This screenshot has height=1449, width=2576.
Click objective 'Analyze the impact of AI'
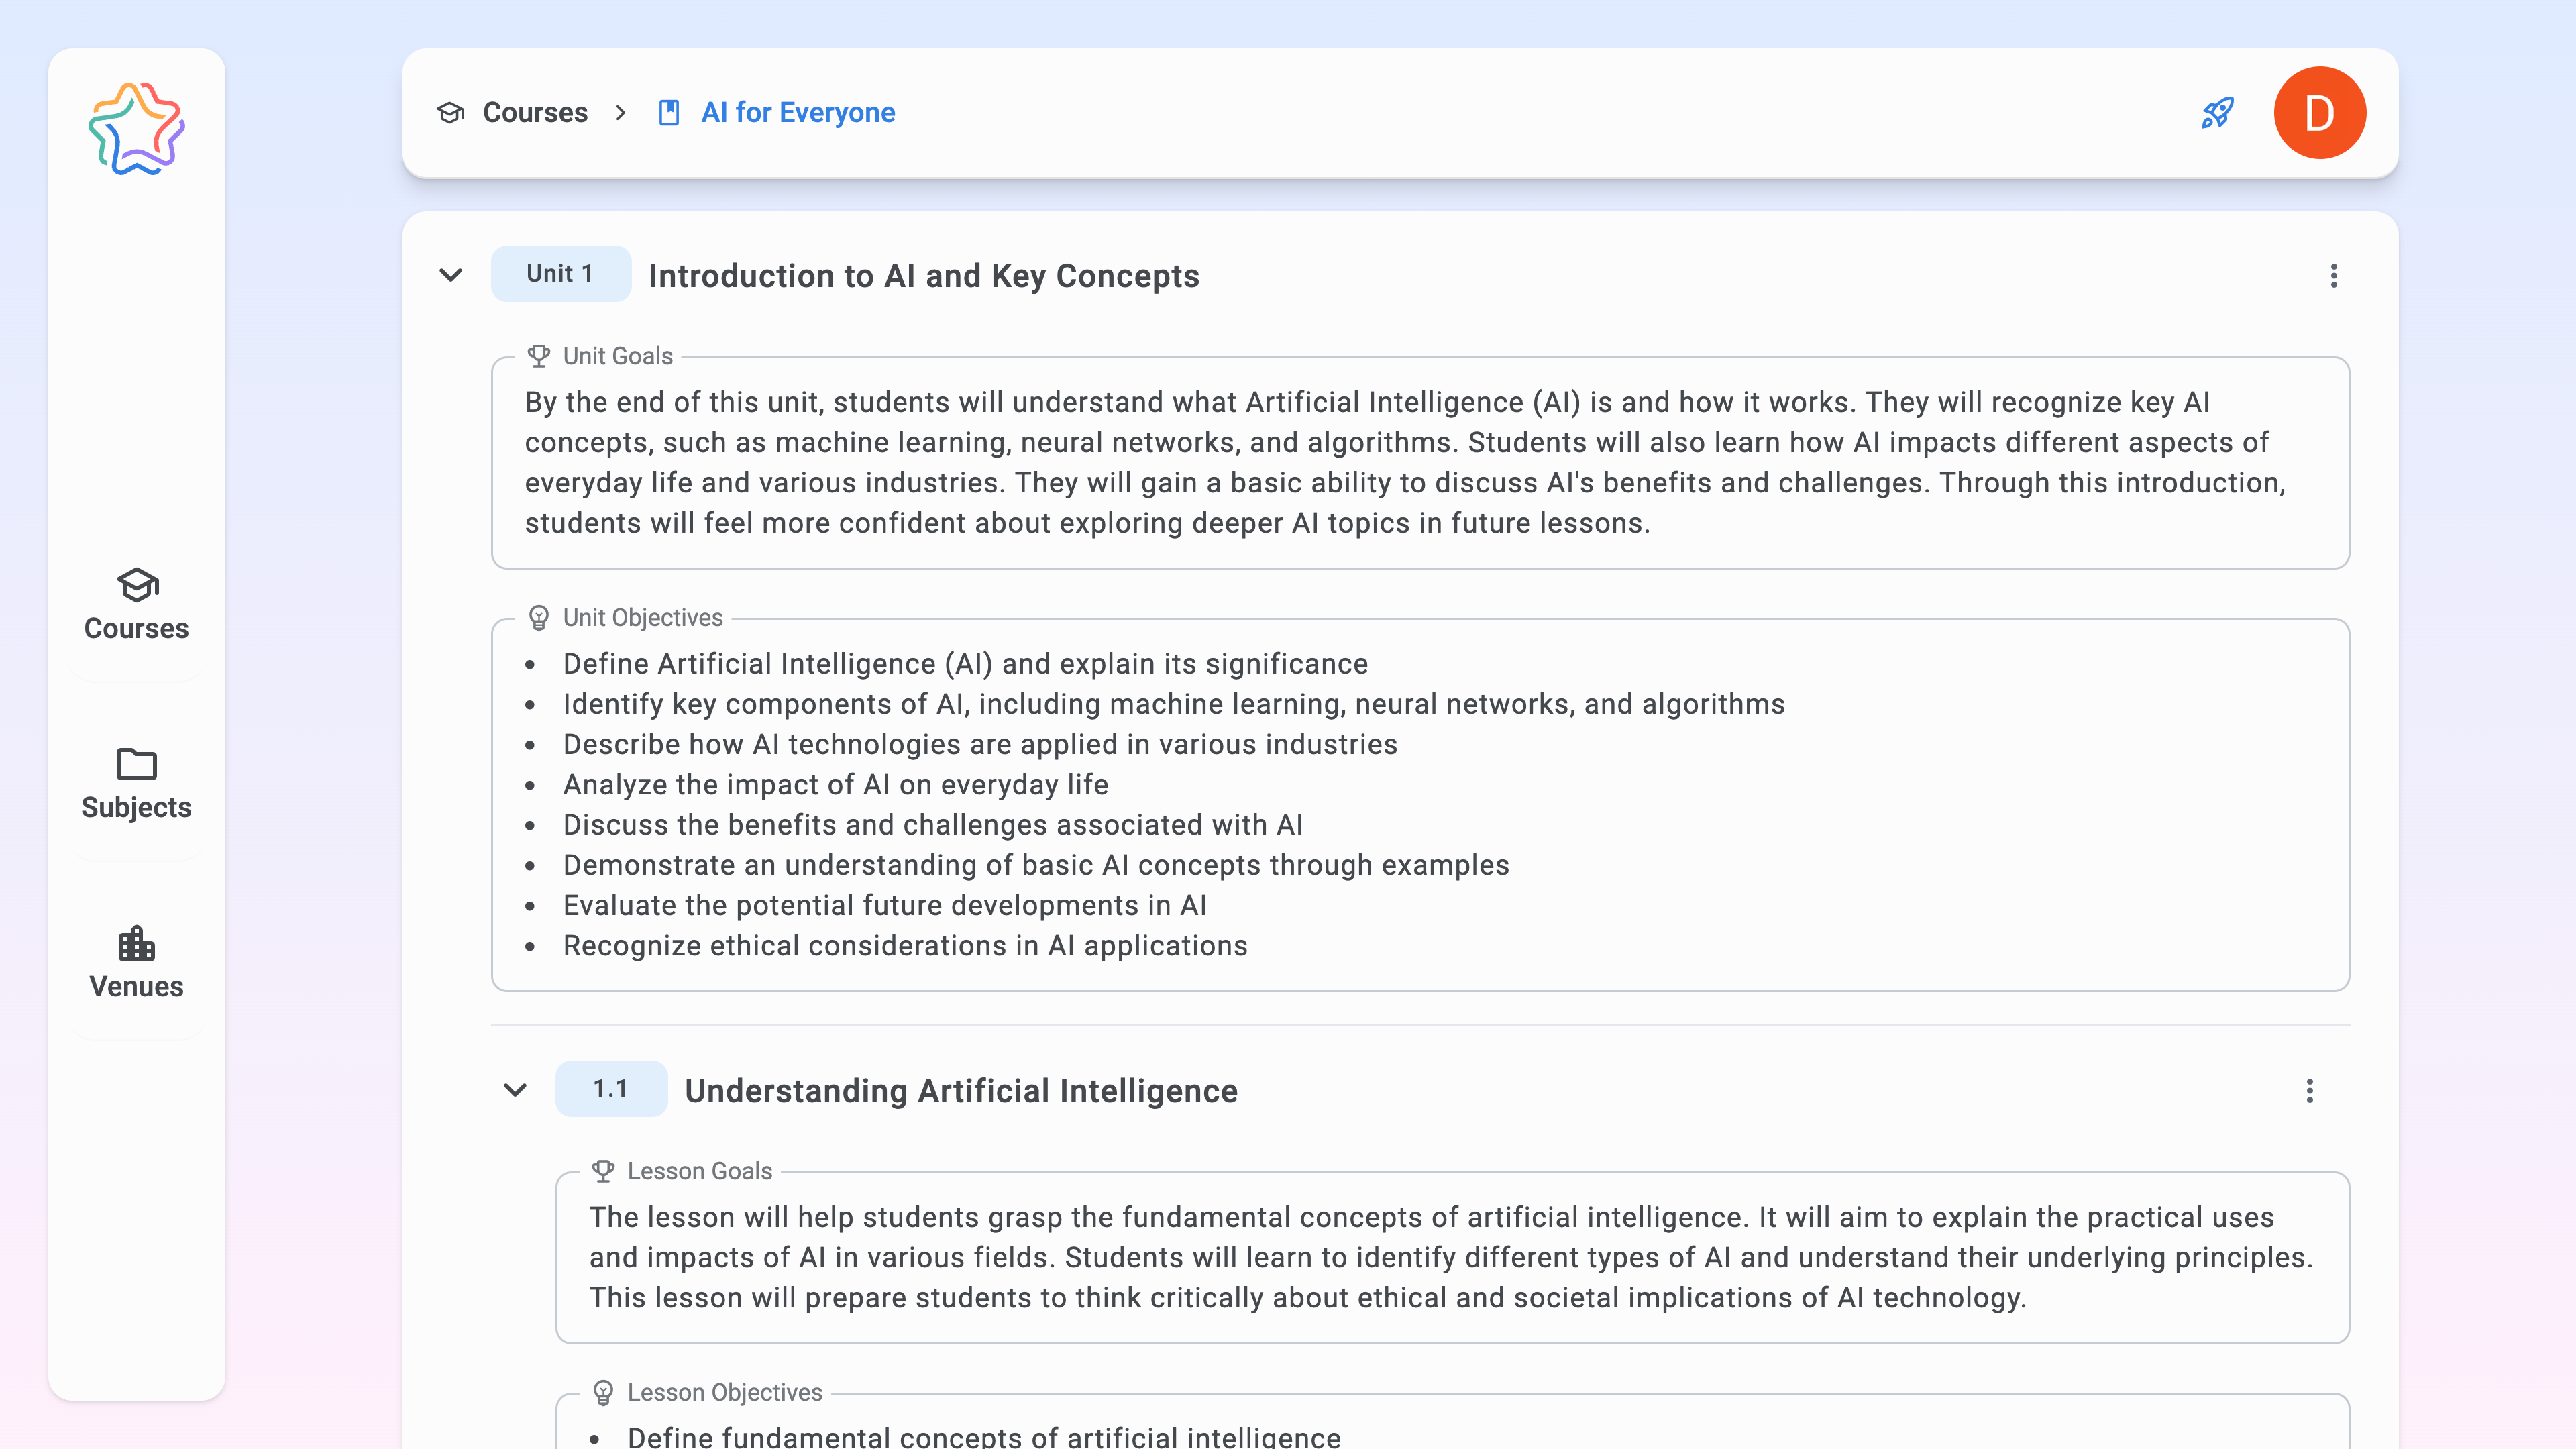pos(835,785)
